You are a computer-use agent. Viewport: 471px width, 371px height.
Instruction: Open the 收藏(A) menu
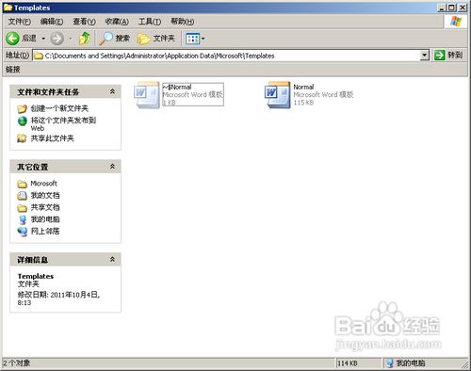(x=117, y=22)
